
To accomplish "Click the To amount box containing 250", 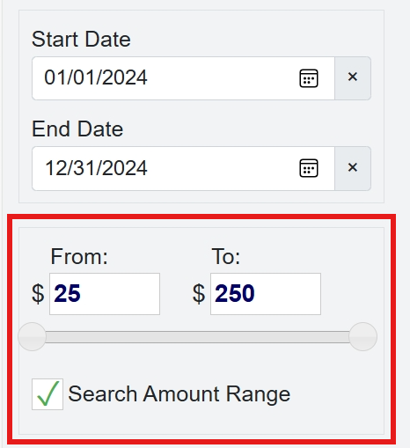I will pos(266,294).
